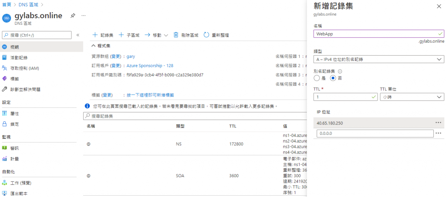Add a new 記錄集 record set
The height and width of the screenshot is (197, 446).
(x=103, y=35)
